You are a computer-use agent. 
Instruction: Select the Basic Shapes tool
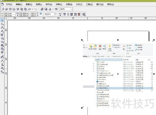point(2,49)
